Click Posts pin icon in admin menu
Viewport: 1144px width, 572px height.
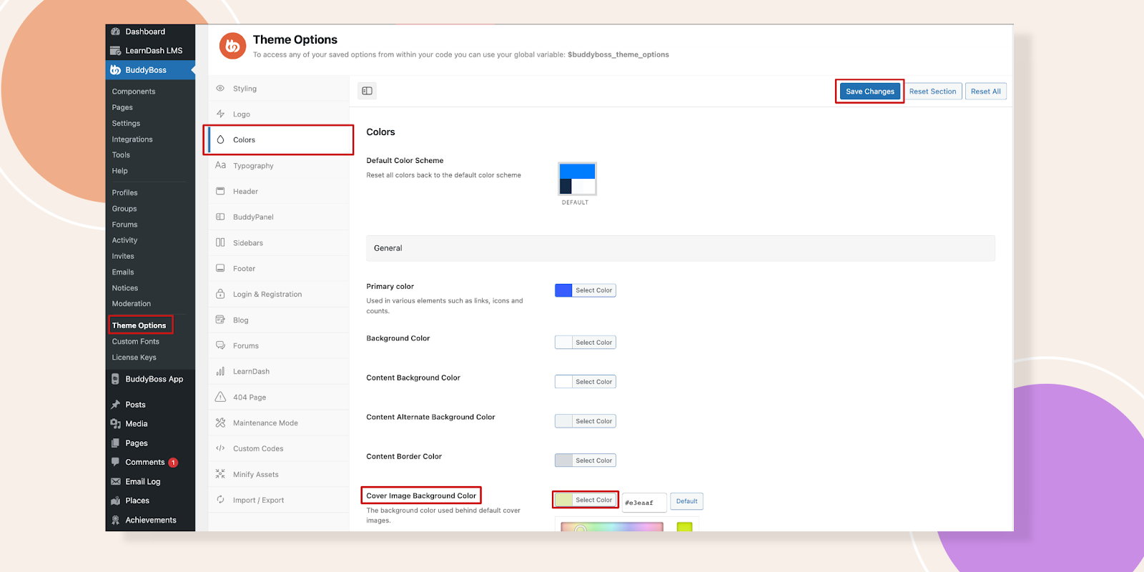click(116, 405)
